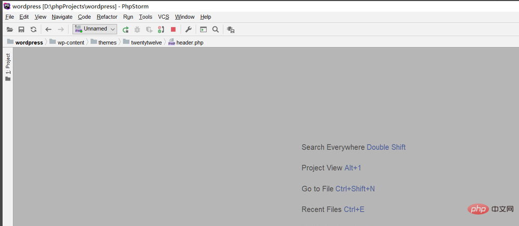Click the Recent Files Ctrl+E hint
Screen dimensions: 519x226
pos(333,209)
